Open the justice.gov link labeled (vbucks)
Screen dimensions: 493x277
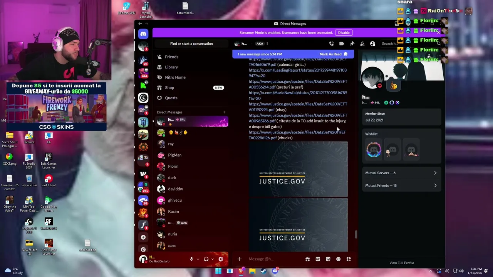pyautogui.click(x=297, y=135)
